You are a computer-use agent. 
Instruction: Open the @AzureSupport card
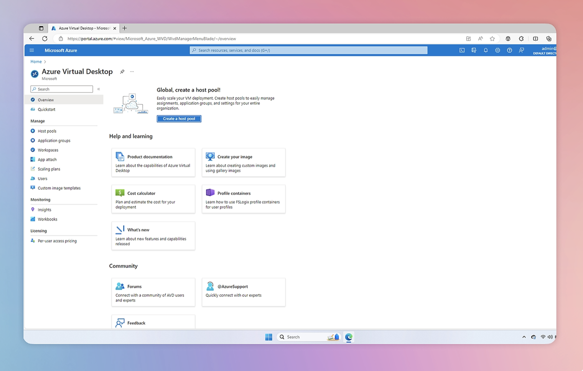(244, 292)
